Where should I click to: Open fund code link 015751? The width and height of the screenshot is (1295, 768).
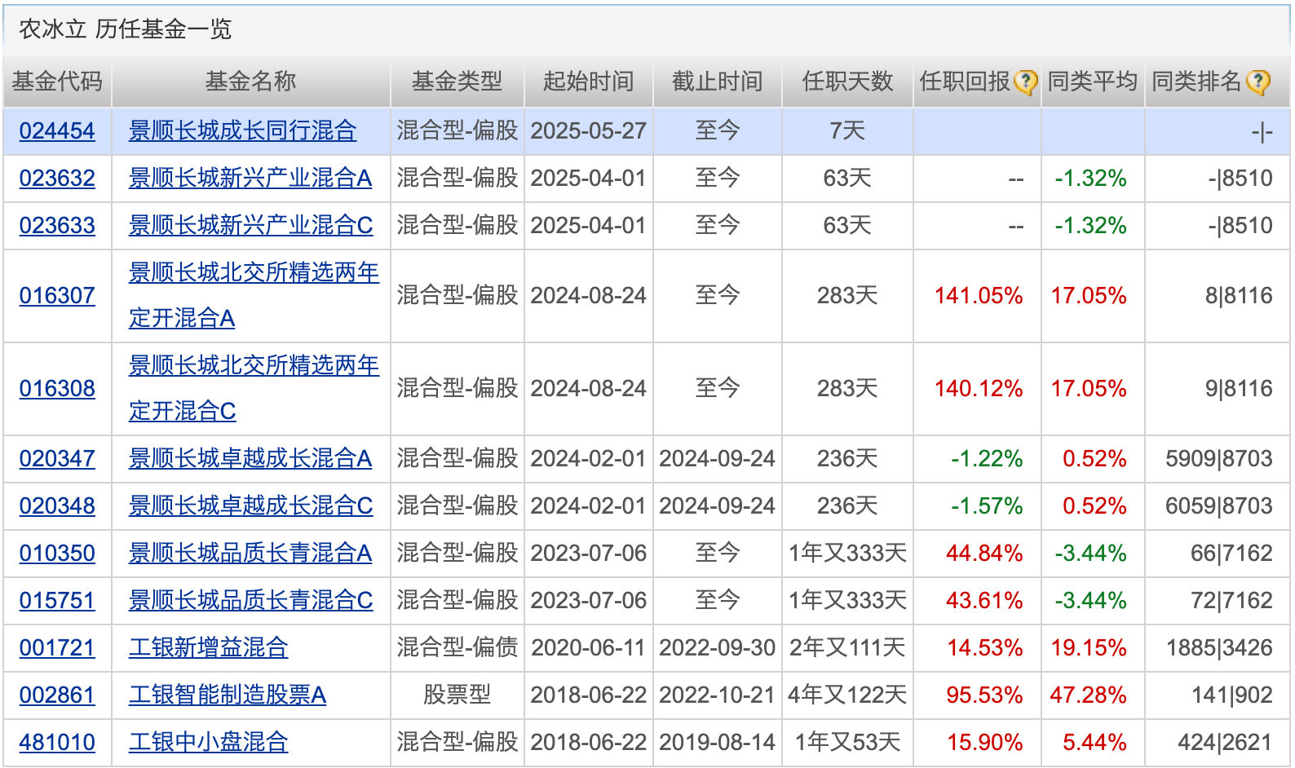[57, 601]
